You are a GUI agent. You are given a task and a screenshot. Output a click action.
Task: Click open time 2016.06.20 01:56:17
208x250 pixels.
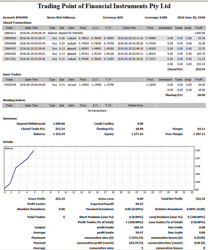point(32,38)
